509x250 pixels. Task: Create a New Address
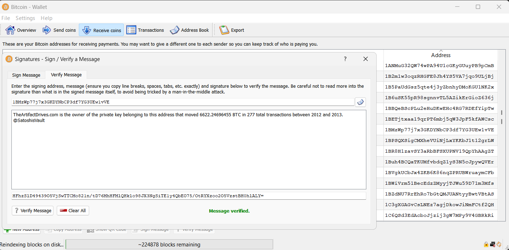click(x=22, y=229)
